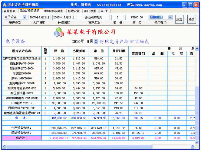201x151 pixels.
Task: Click the 原值 field showing 15200.00
Action: pos(137,18)
